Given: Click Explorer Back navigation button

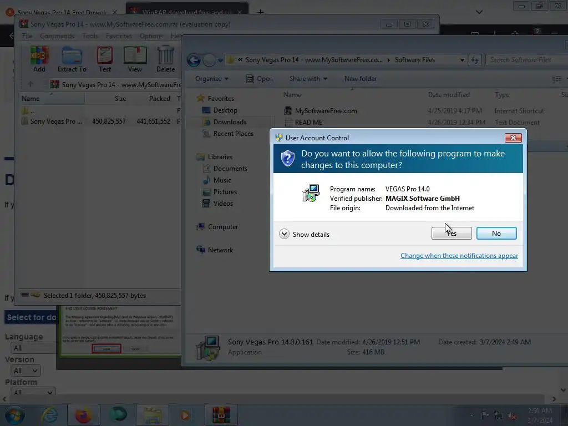Looking at the screenshot, I should pyautogui.click(x=194, y=60).
